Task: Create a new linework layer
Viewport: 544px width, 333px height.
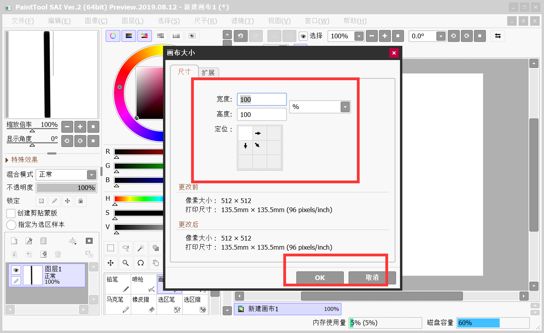Action: (28, 241)
